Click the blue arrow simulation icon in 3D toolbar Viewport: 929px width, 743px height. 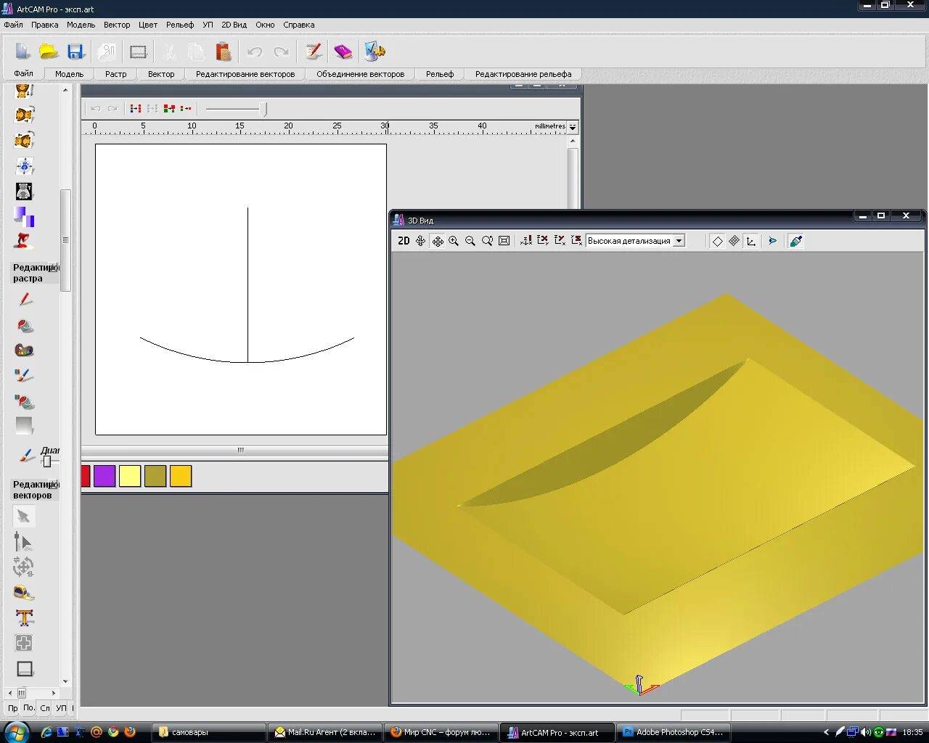pos(772,241)
